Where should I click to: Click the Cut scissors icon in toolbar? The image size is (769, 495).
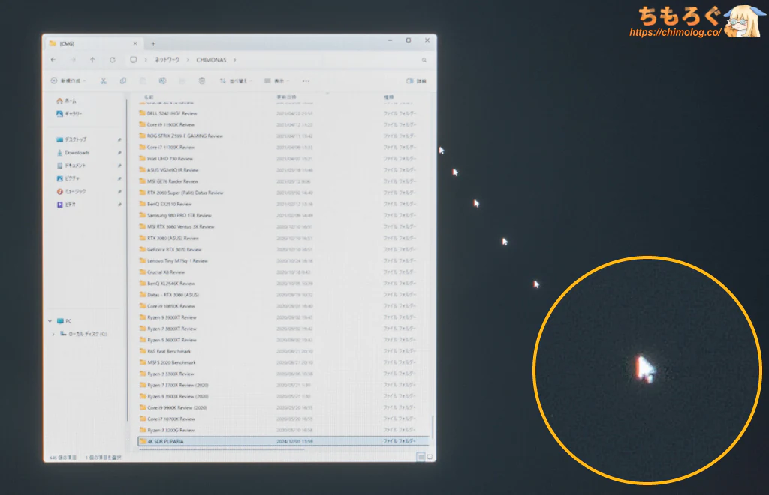[x=103, y=80]
